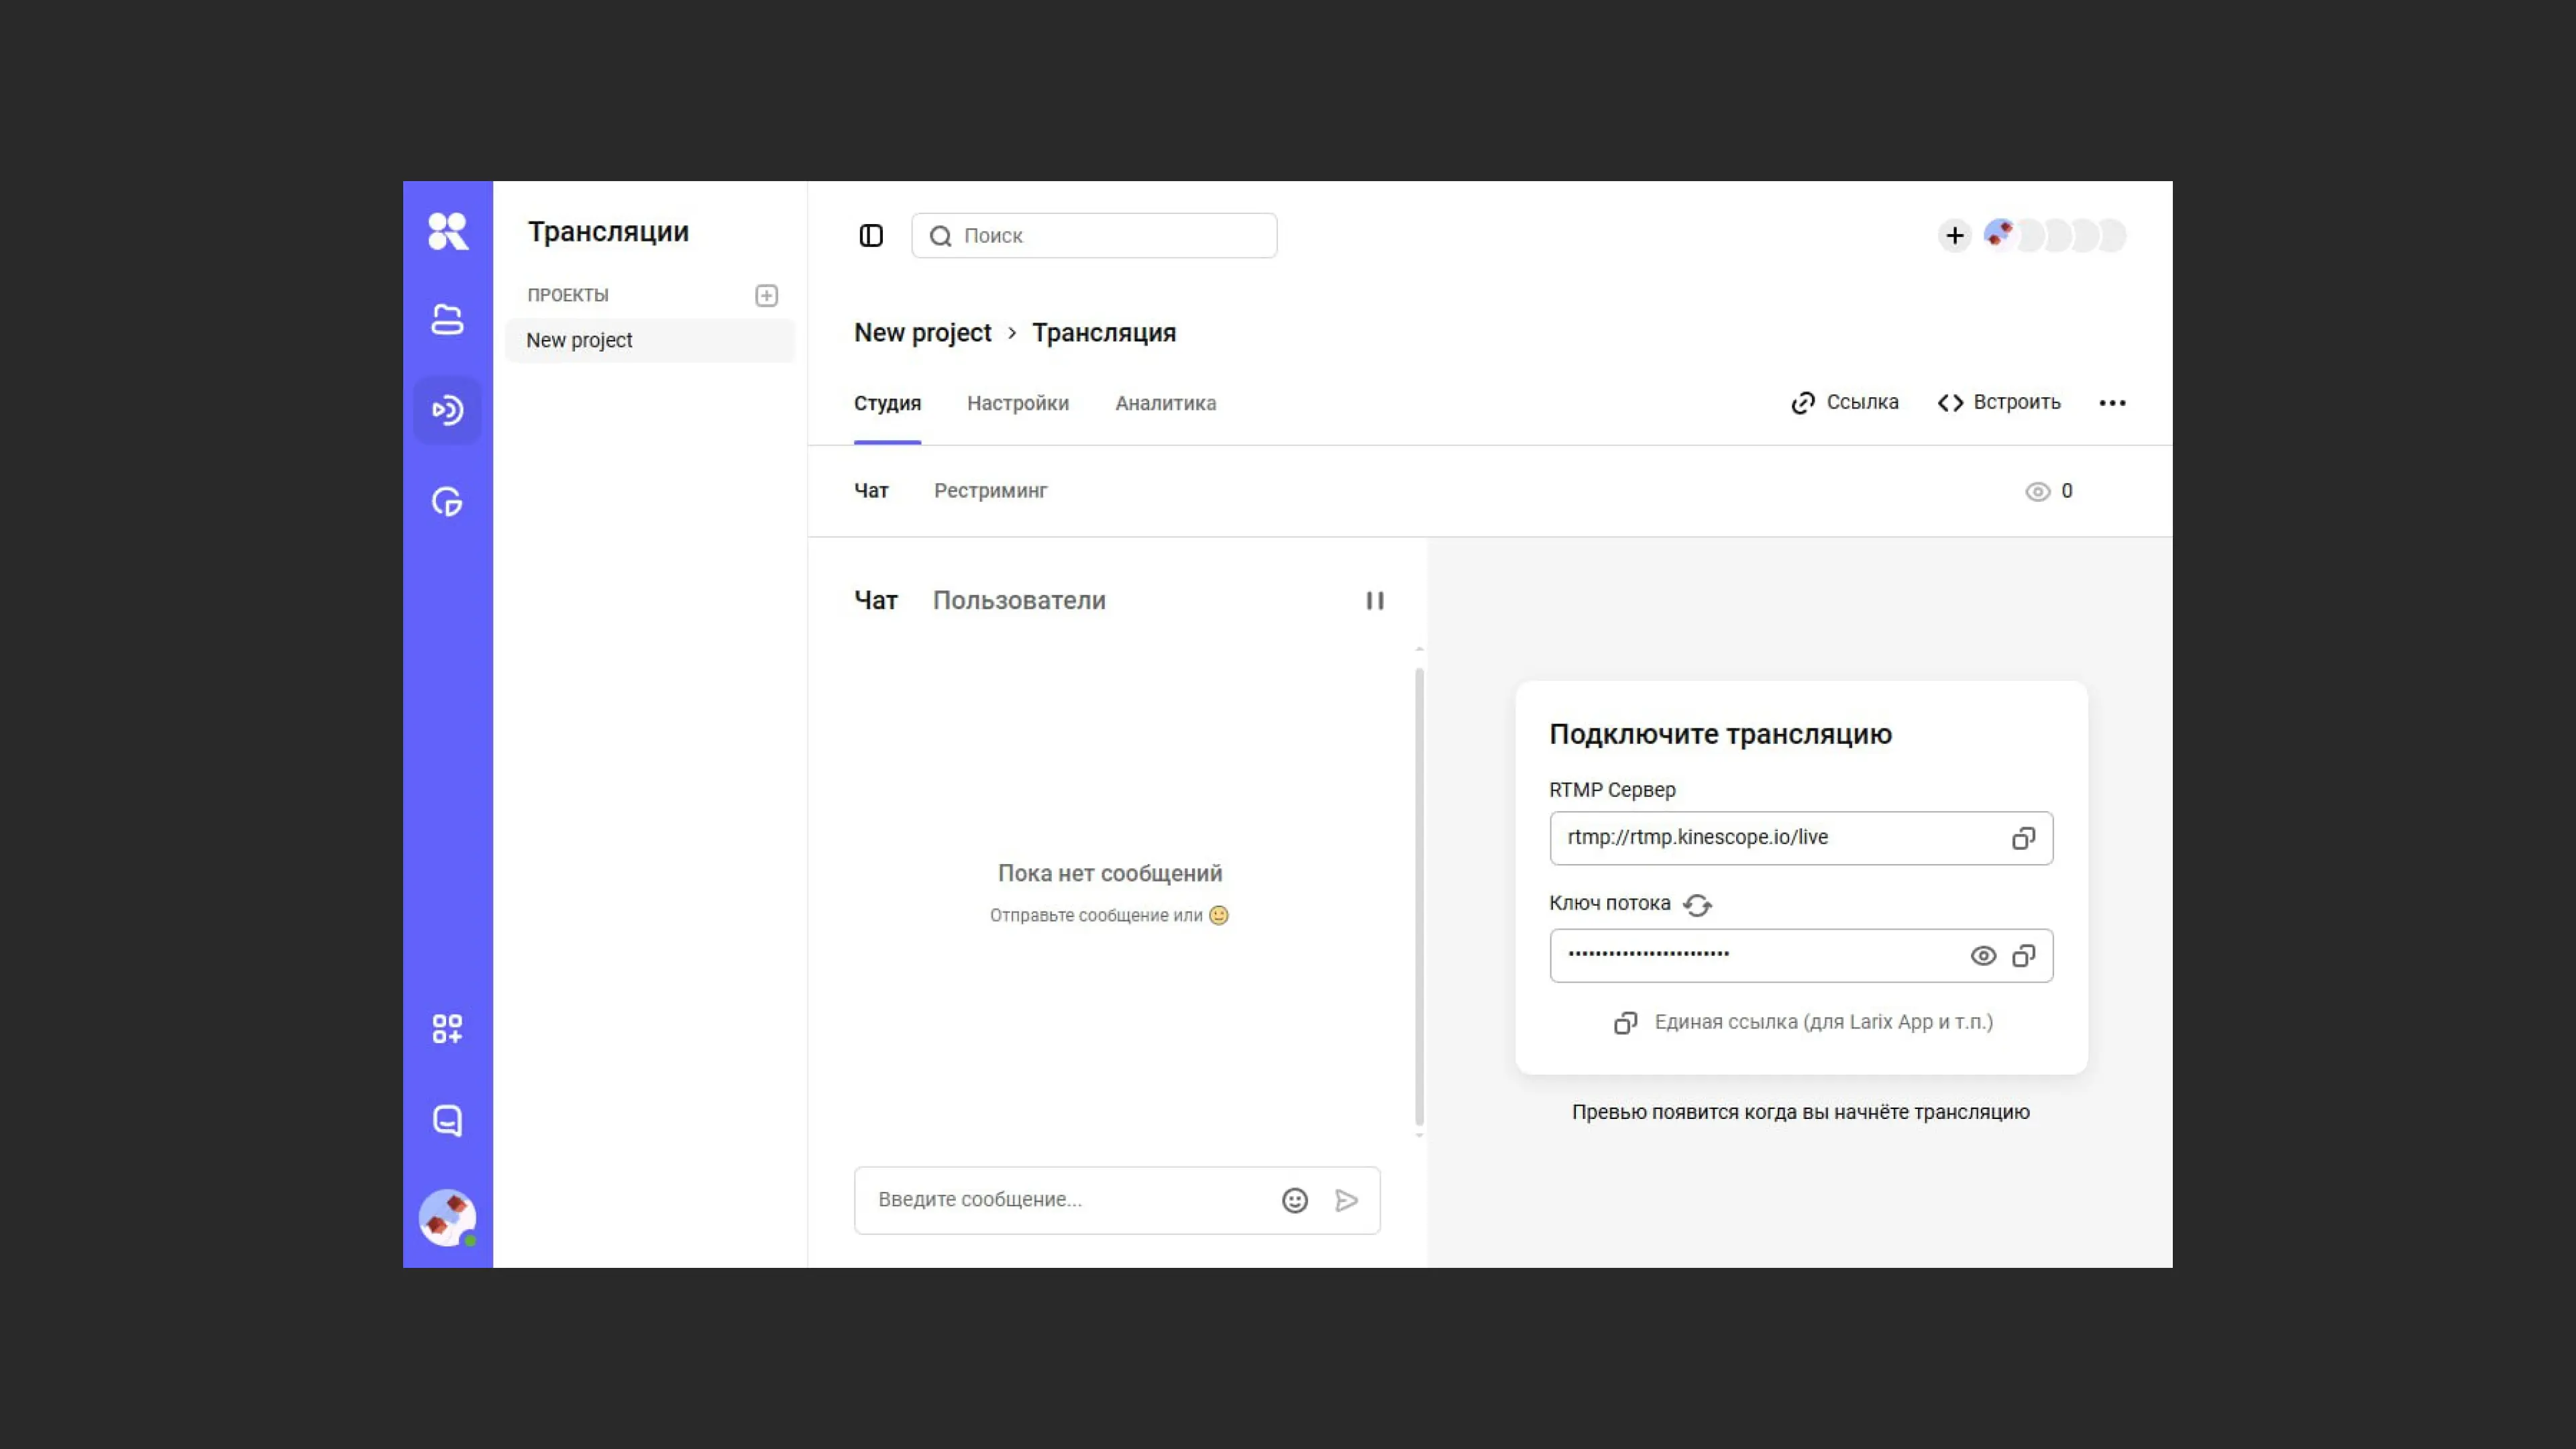Toggle the left panel visibility
This screenshot has height=1449, width=2576.
click(871, 235)
